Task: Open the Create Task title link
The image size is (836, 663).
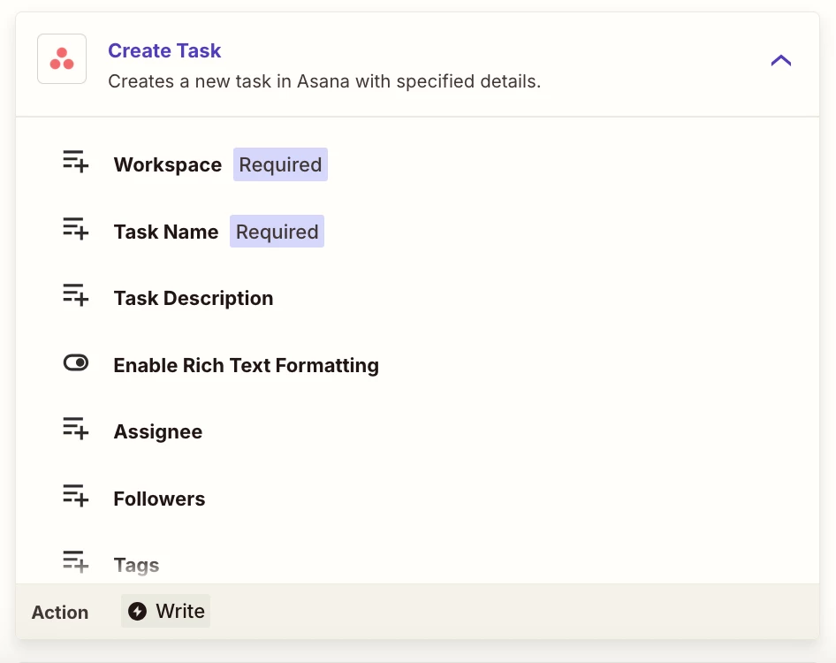Action: (164, 50)
